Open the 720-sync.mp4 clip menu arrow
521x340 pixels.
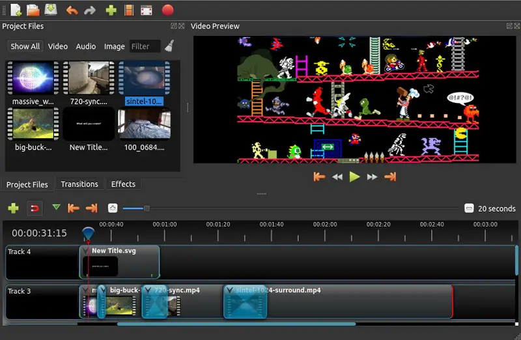[148, 290]
